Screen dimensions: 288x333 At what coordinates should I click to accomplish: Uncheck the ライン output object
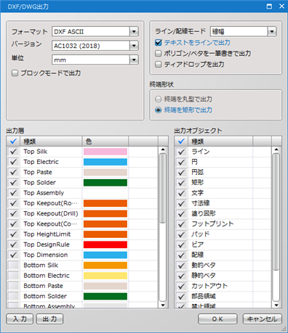[x=181, y=152]
